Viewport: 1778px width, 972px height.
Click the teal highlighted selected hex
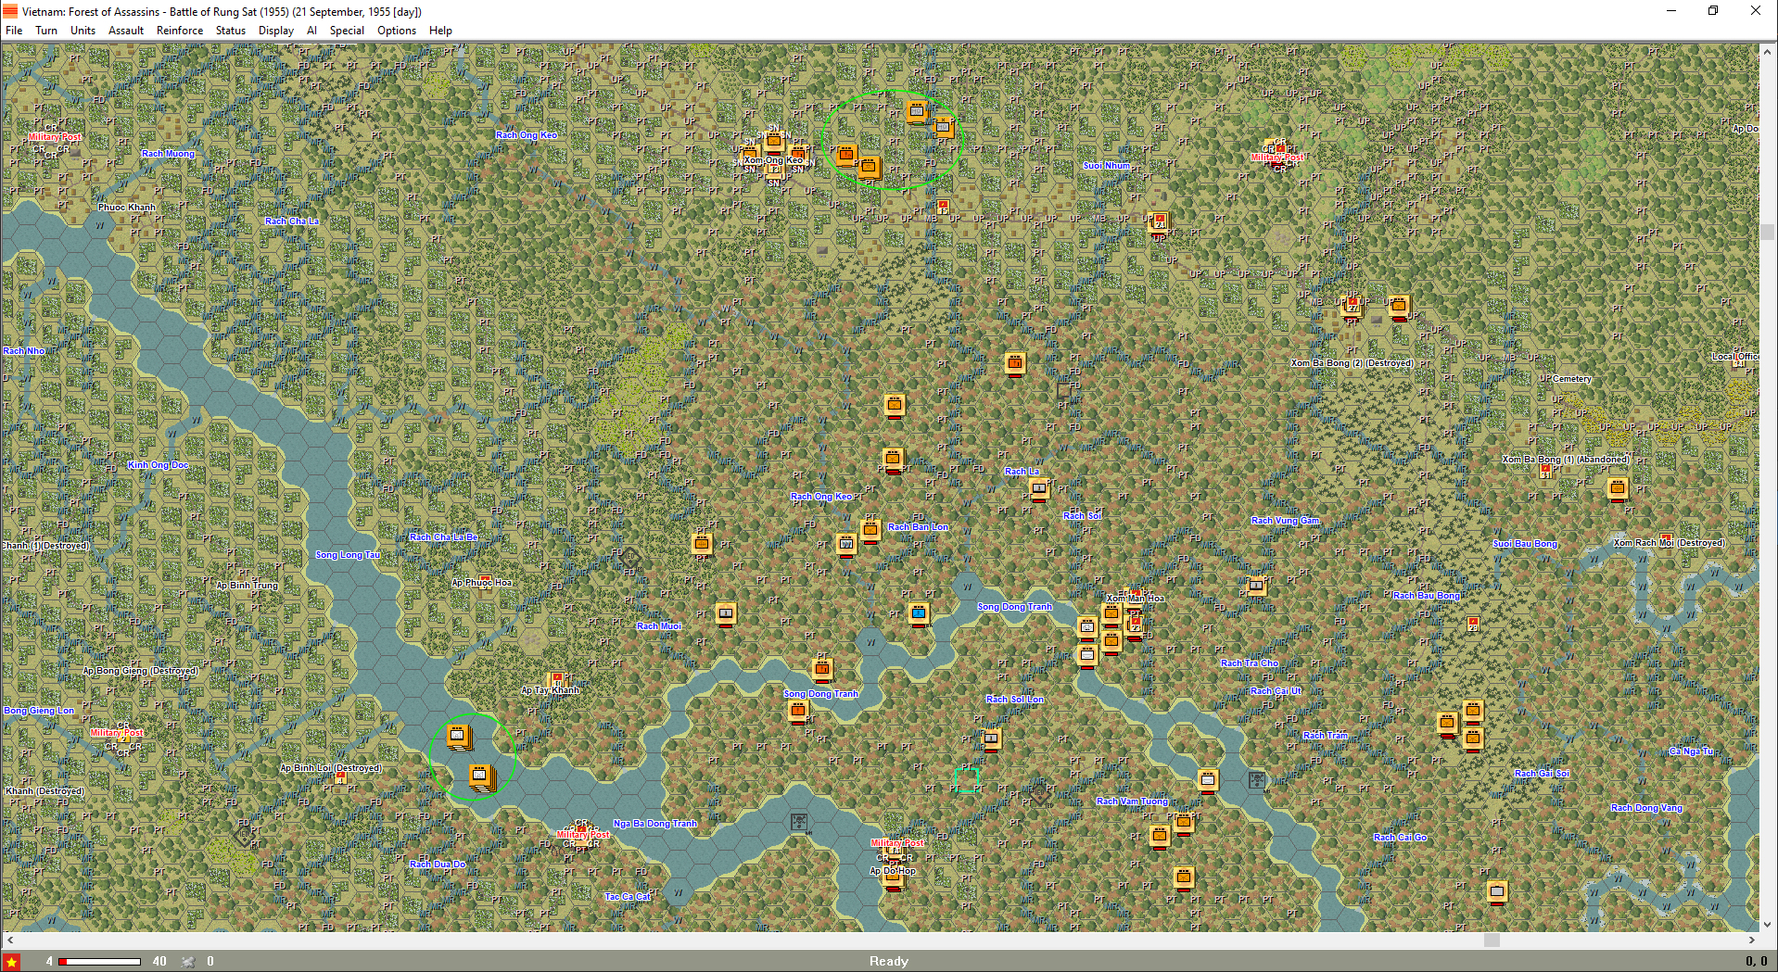[x=967, y=780]
